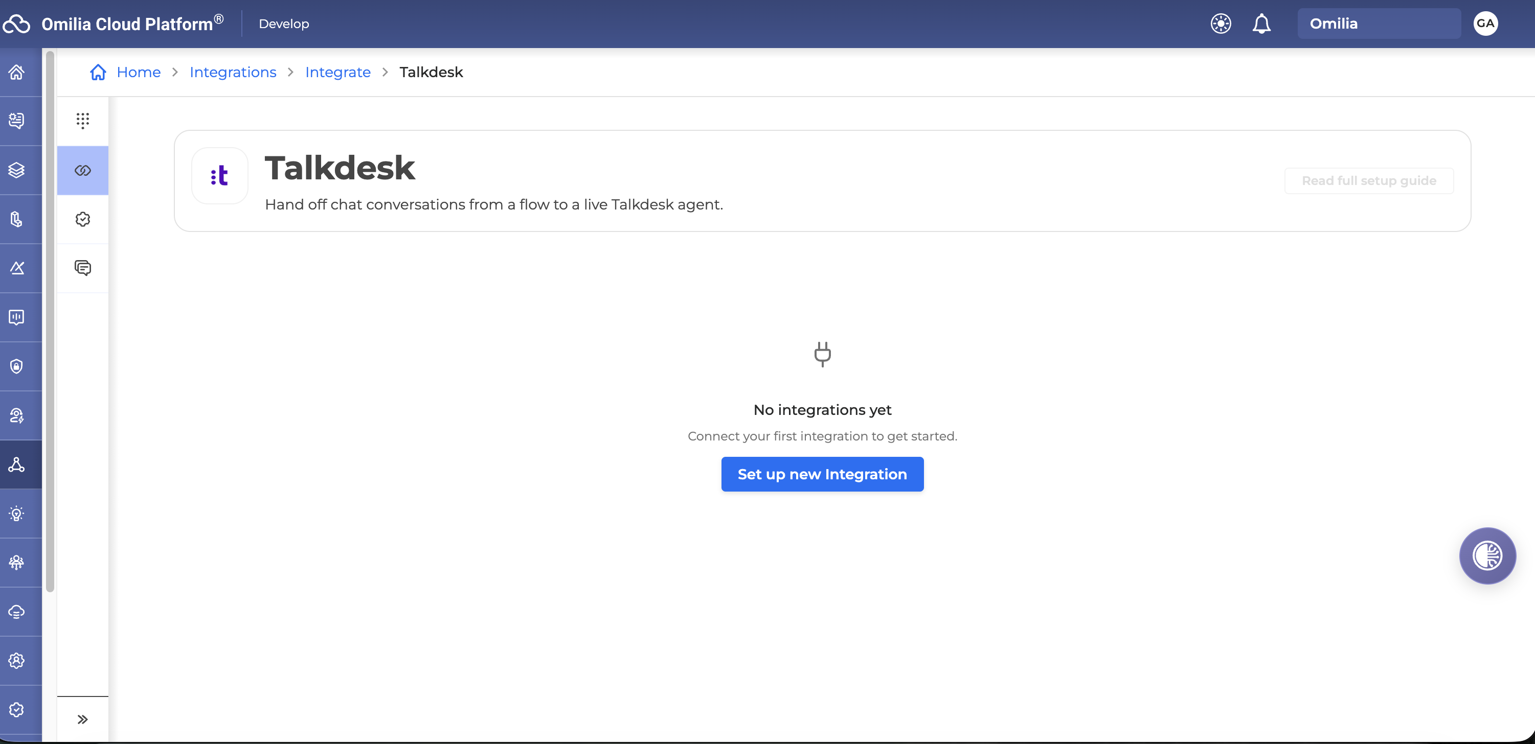Screen dimensions: 1535x744
Task: Open the verified badge icon at sidebar bottom
Action: point(17,710)
